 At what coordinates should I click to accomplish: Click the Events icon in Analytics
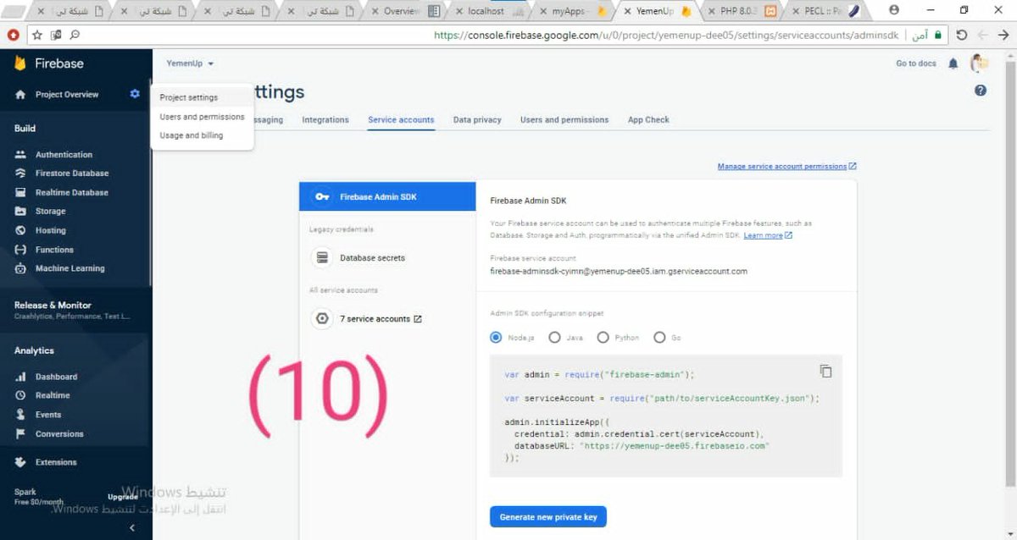tap(20, 415)
